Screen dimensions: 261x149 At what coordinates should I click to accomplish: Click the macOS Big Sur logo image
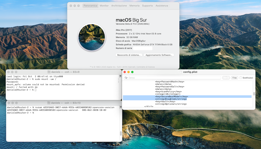(x=92, y=37)
